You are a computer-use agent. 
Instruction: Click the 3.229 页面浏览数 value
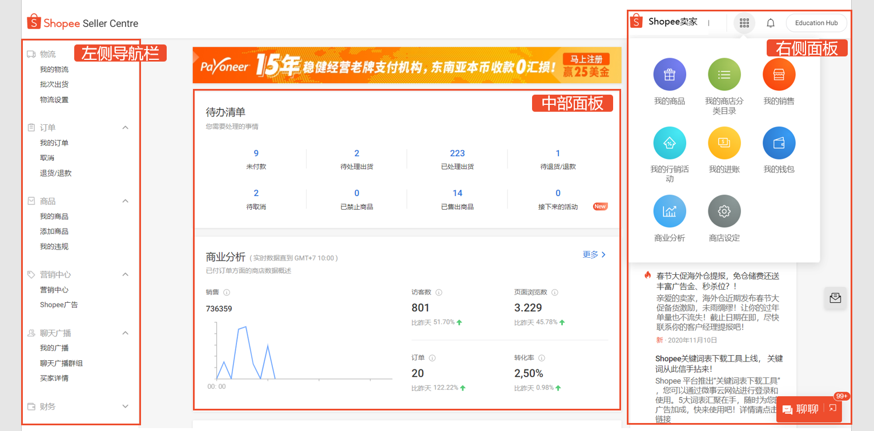528,308
